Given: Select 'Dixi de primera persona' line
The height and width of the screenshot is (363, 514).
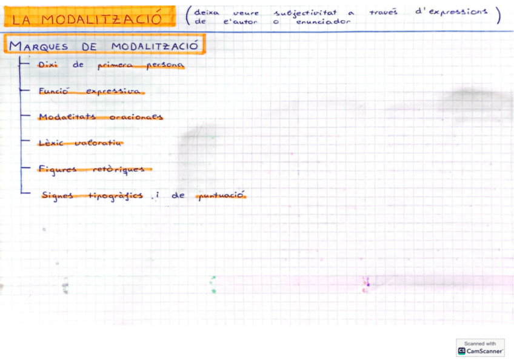Looking at the screenshot, I should pyautogui.click(x=111, y=65).
